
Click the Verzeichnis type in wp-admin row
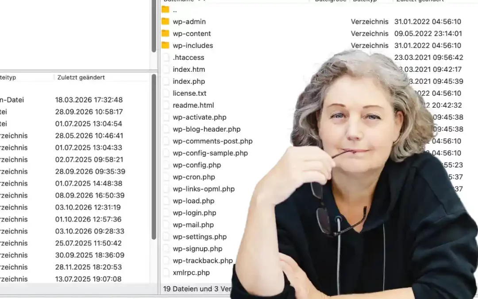[370, 22]
